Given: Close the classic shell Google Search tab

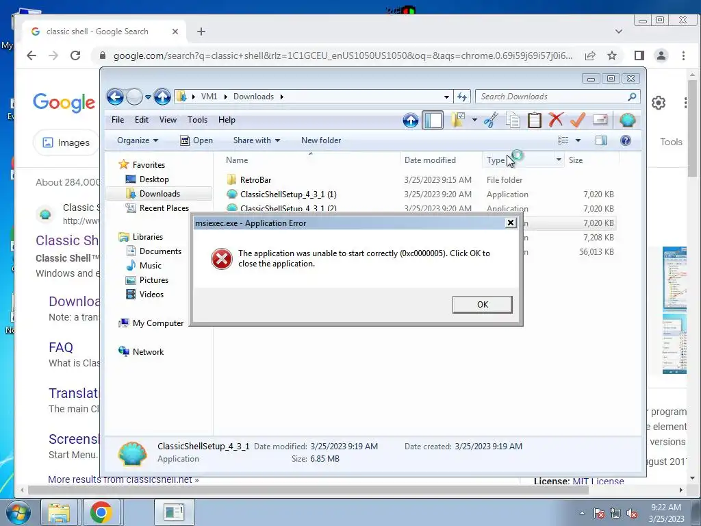Looking at the screenshot, I should (175, 32).
